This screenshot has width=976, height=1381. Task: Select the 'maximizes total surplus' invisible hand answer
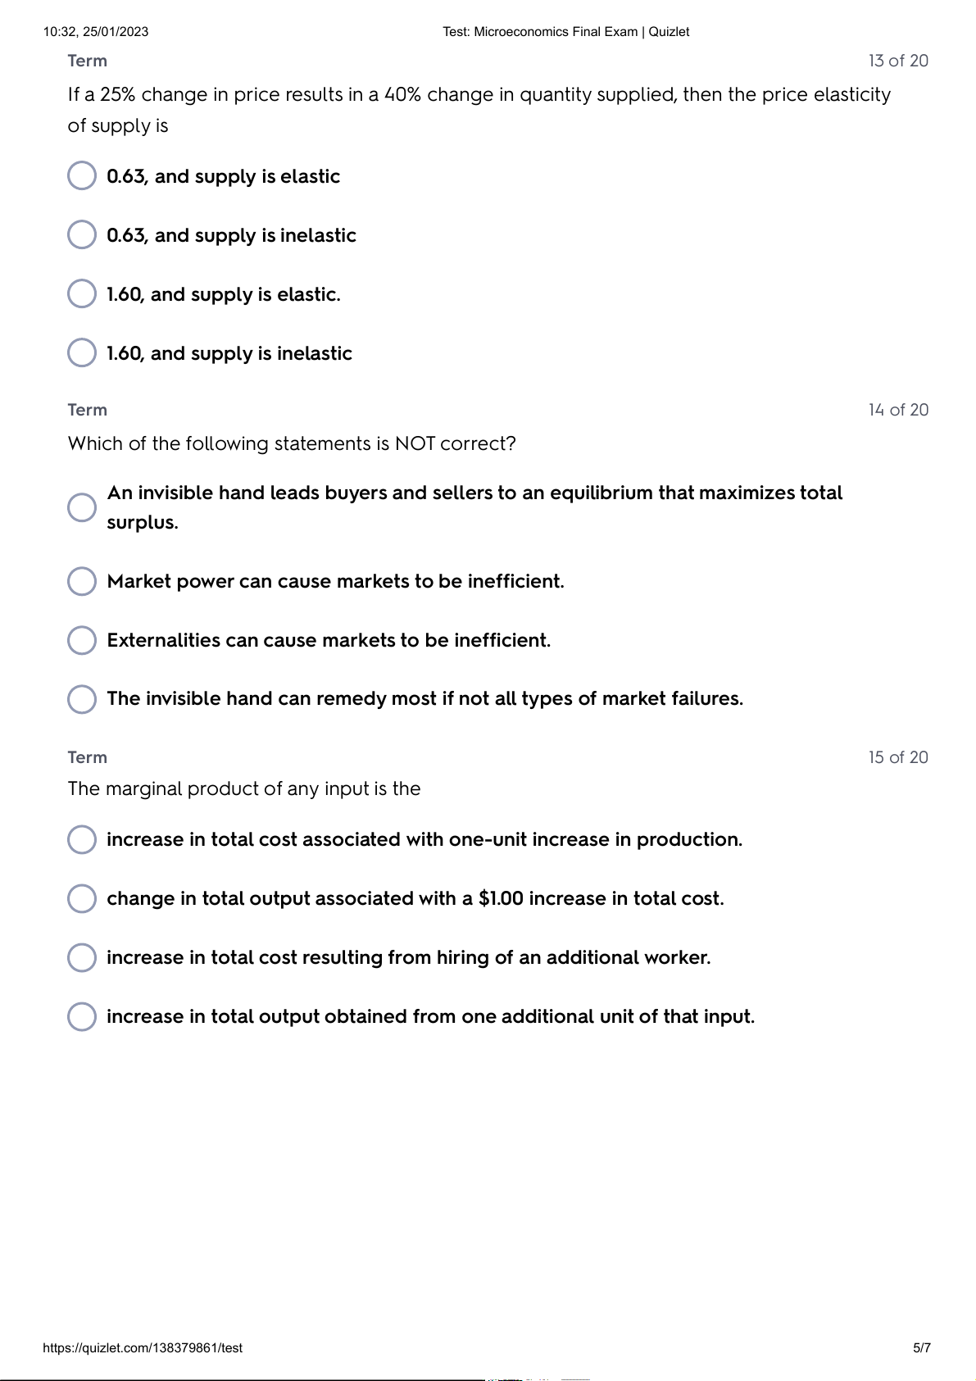pyautogui.click(x=82, y=507)
